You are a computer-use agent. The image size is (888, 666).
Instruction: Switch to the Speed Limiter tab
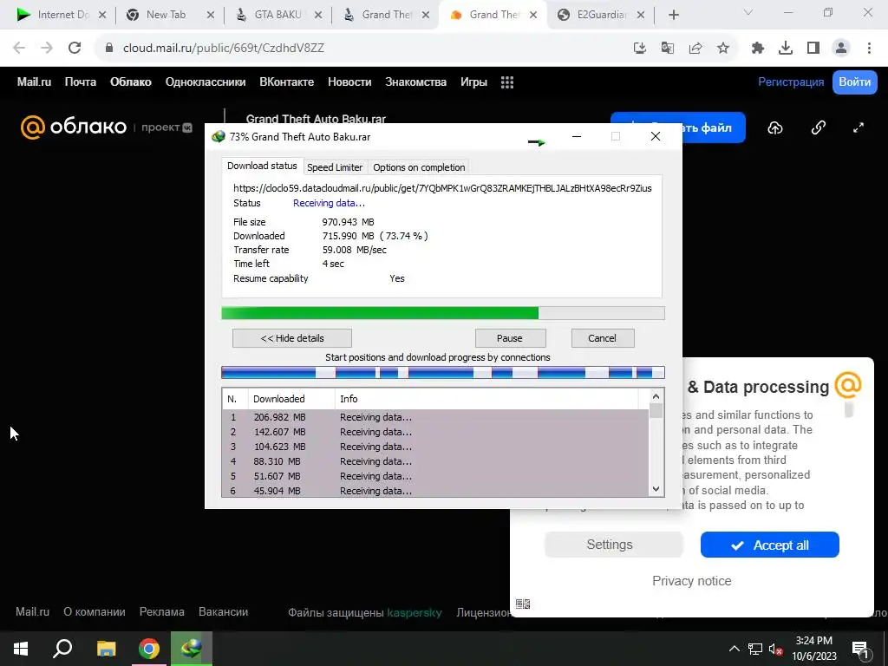(335, 167)
